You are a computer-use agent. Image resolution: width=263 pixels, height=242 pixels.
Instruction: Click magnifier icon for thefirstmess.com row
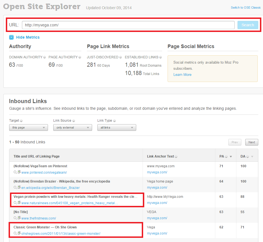(15, 218)
